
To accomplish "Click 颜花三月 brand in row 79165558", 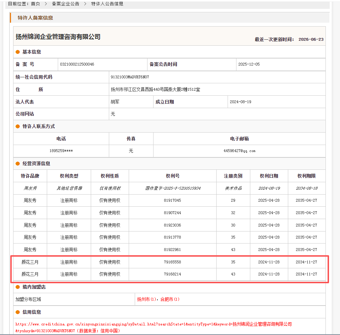I will [30, 262].
